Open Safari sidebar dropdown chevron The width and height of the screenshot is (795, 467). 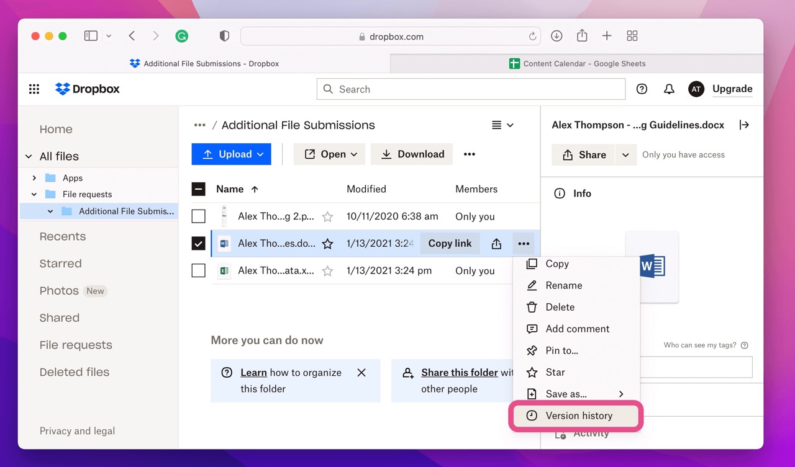pos(109,36)
